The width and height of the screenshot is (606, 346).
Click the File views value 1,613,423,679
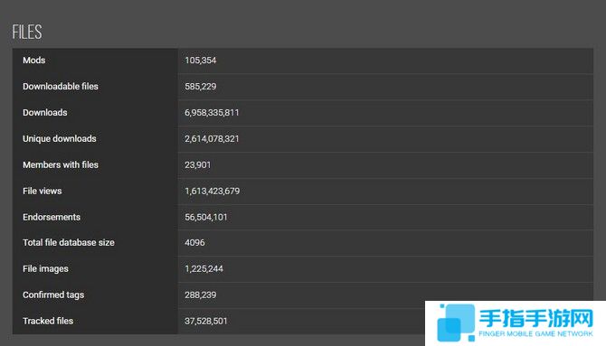point(213,192)
